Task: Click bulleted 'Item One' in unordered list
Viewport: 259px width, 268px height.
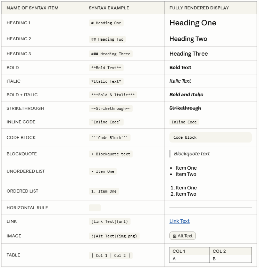Action: (186, 168)
